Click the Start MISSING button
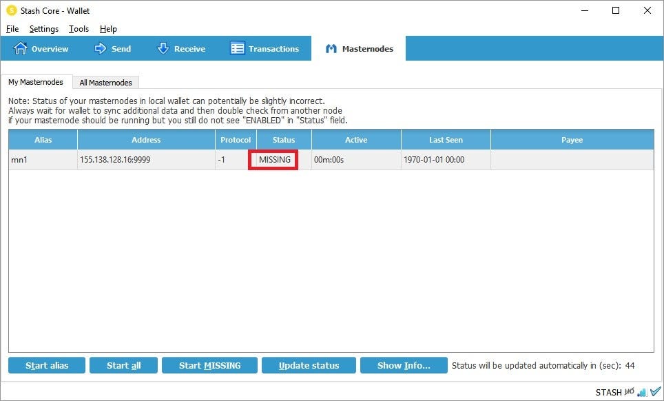The height and width of the screenshot is (401, 664). pyautogui.click(x=209, y=365)
